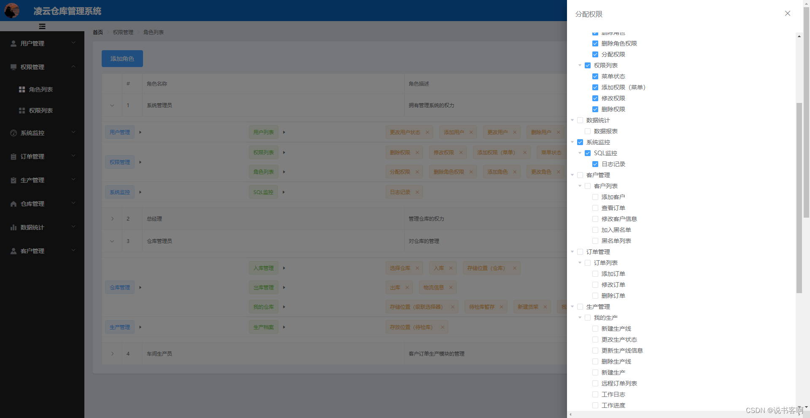Expand the 订单管理 sidebar menu
Screen dimensions: 810x418
pos(42,156)
